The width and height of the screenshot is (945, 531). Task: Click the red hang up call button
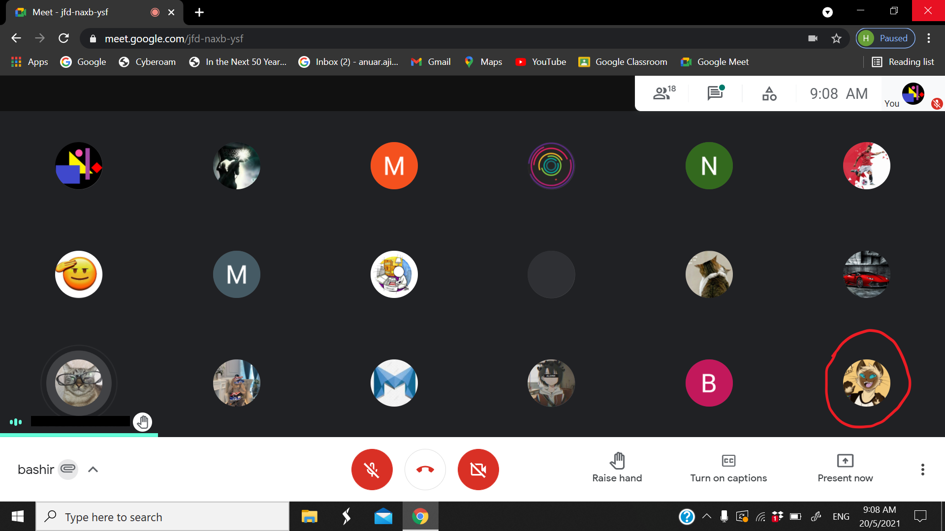(x=425, y=470)
